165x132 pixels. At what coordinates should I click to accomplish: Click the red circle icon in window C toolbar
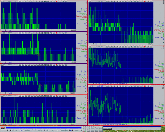[x=57, y=65]
